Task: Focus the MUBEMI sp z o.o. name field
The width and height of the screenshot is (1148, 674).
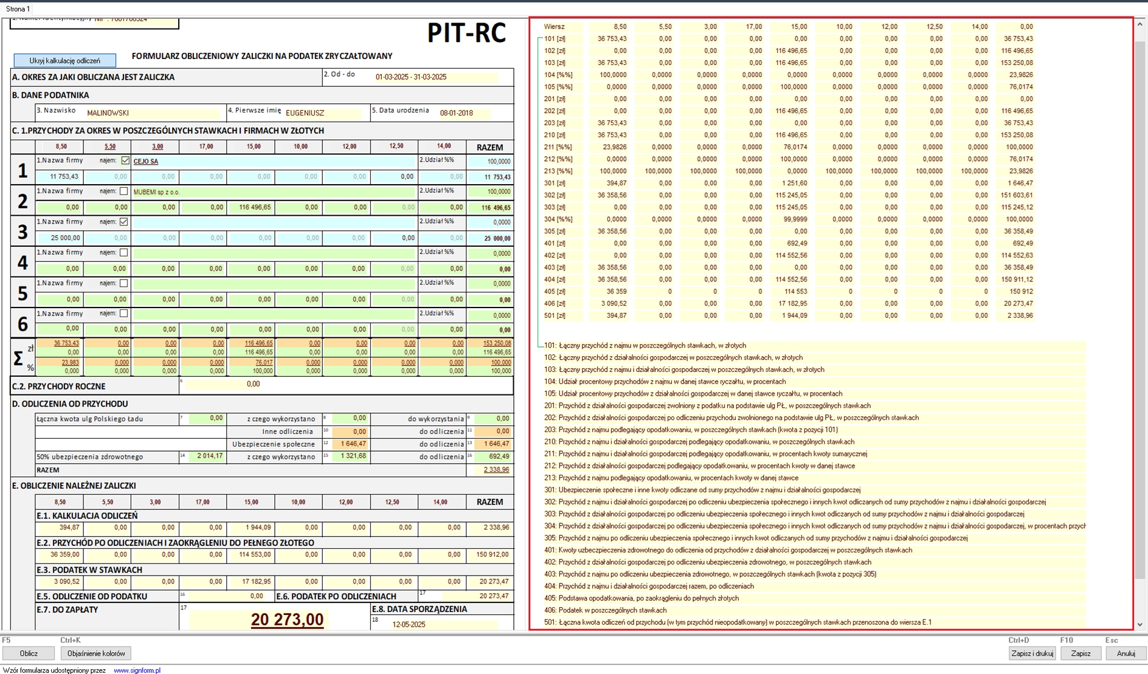Action: tap(274, 192)
